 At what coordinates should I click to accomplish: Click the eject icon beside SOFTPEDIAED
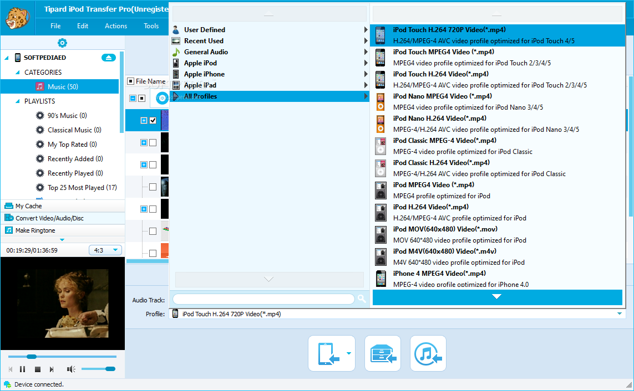[x=108, y=58]
